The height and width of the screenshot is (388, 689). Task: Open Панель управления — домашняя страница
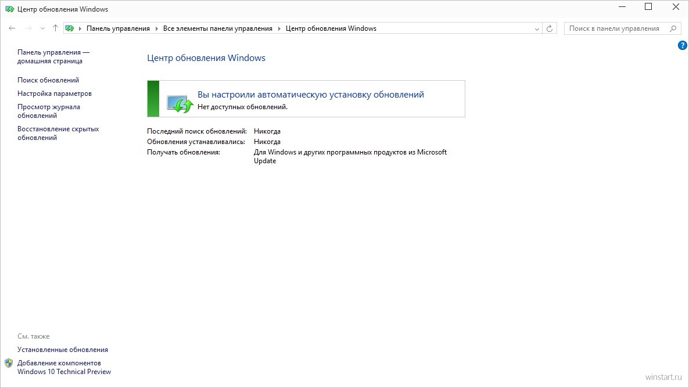(53, 57)
